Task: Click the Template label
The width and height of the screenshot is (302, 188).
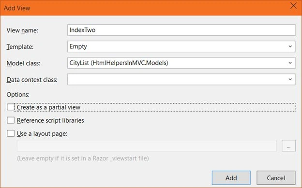Action: [20, 47]
